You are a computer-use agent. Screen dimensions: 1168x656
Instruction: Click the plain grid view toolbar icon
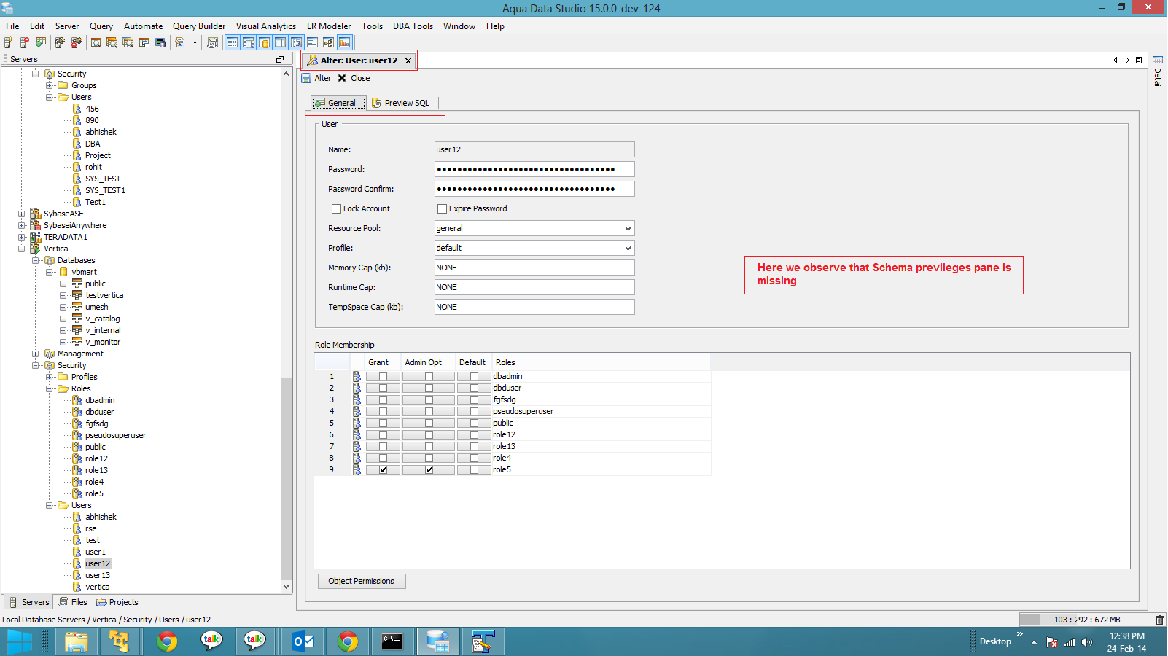[x=280, y=43]
